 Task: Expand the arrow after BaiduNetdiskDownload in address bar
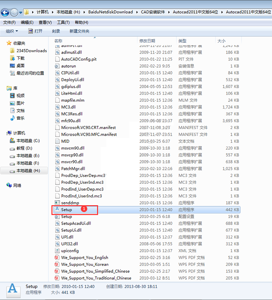tap(137, 12)
